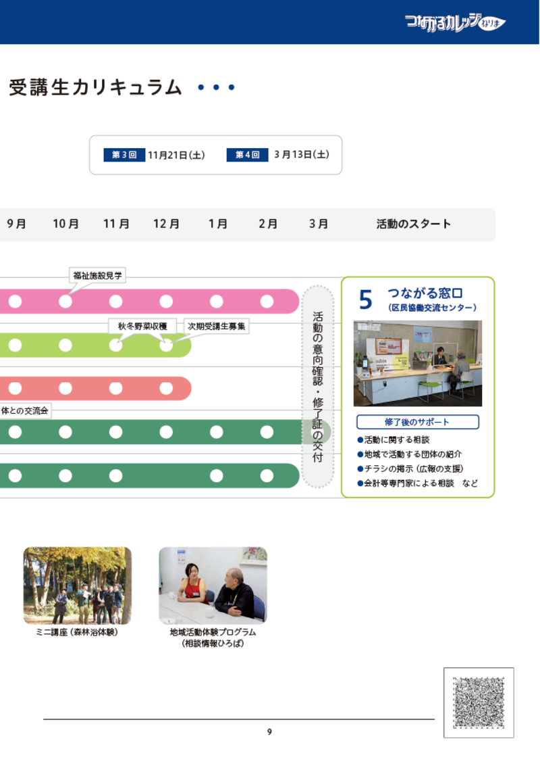This screenshot has width=540, height=764.
Task: Select the 秋冬野菜収穫 callout label
Action: coord(142,327)
